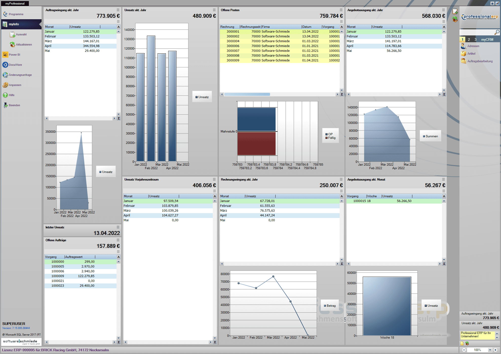Screen dimensions: 501x354
Task: Toggle the Fällig series legend entry
Action: coord(330,138)
